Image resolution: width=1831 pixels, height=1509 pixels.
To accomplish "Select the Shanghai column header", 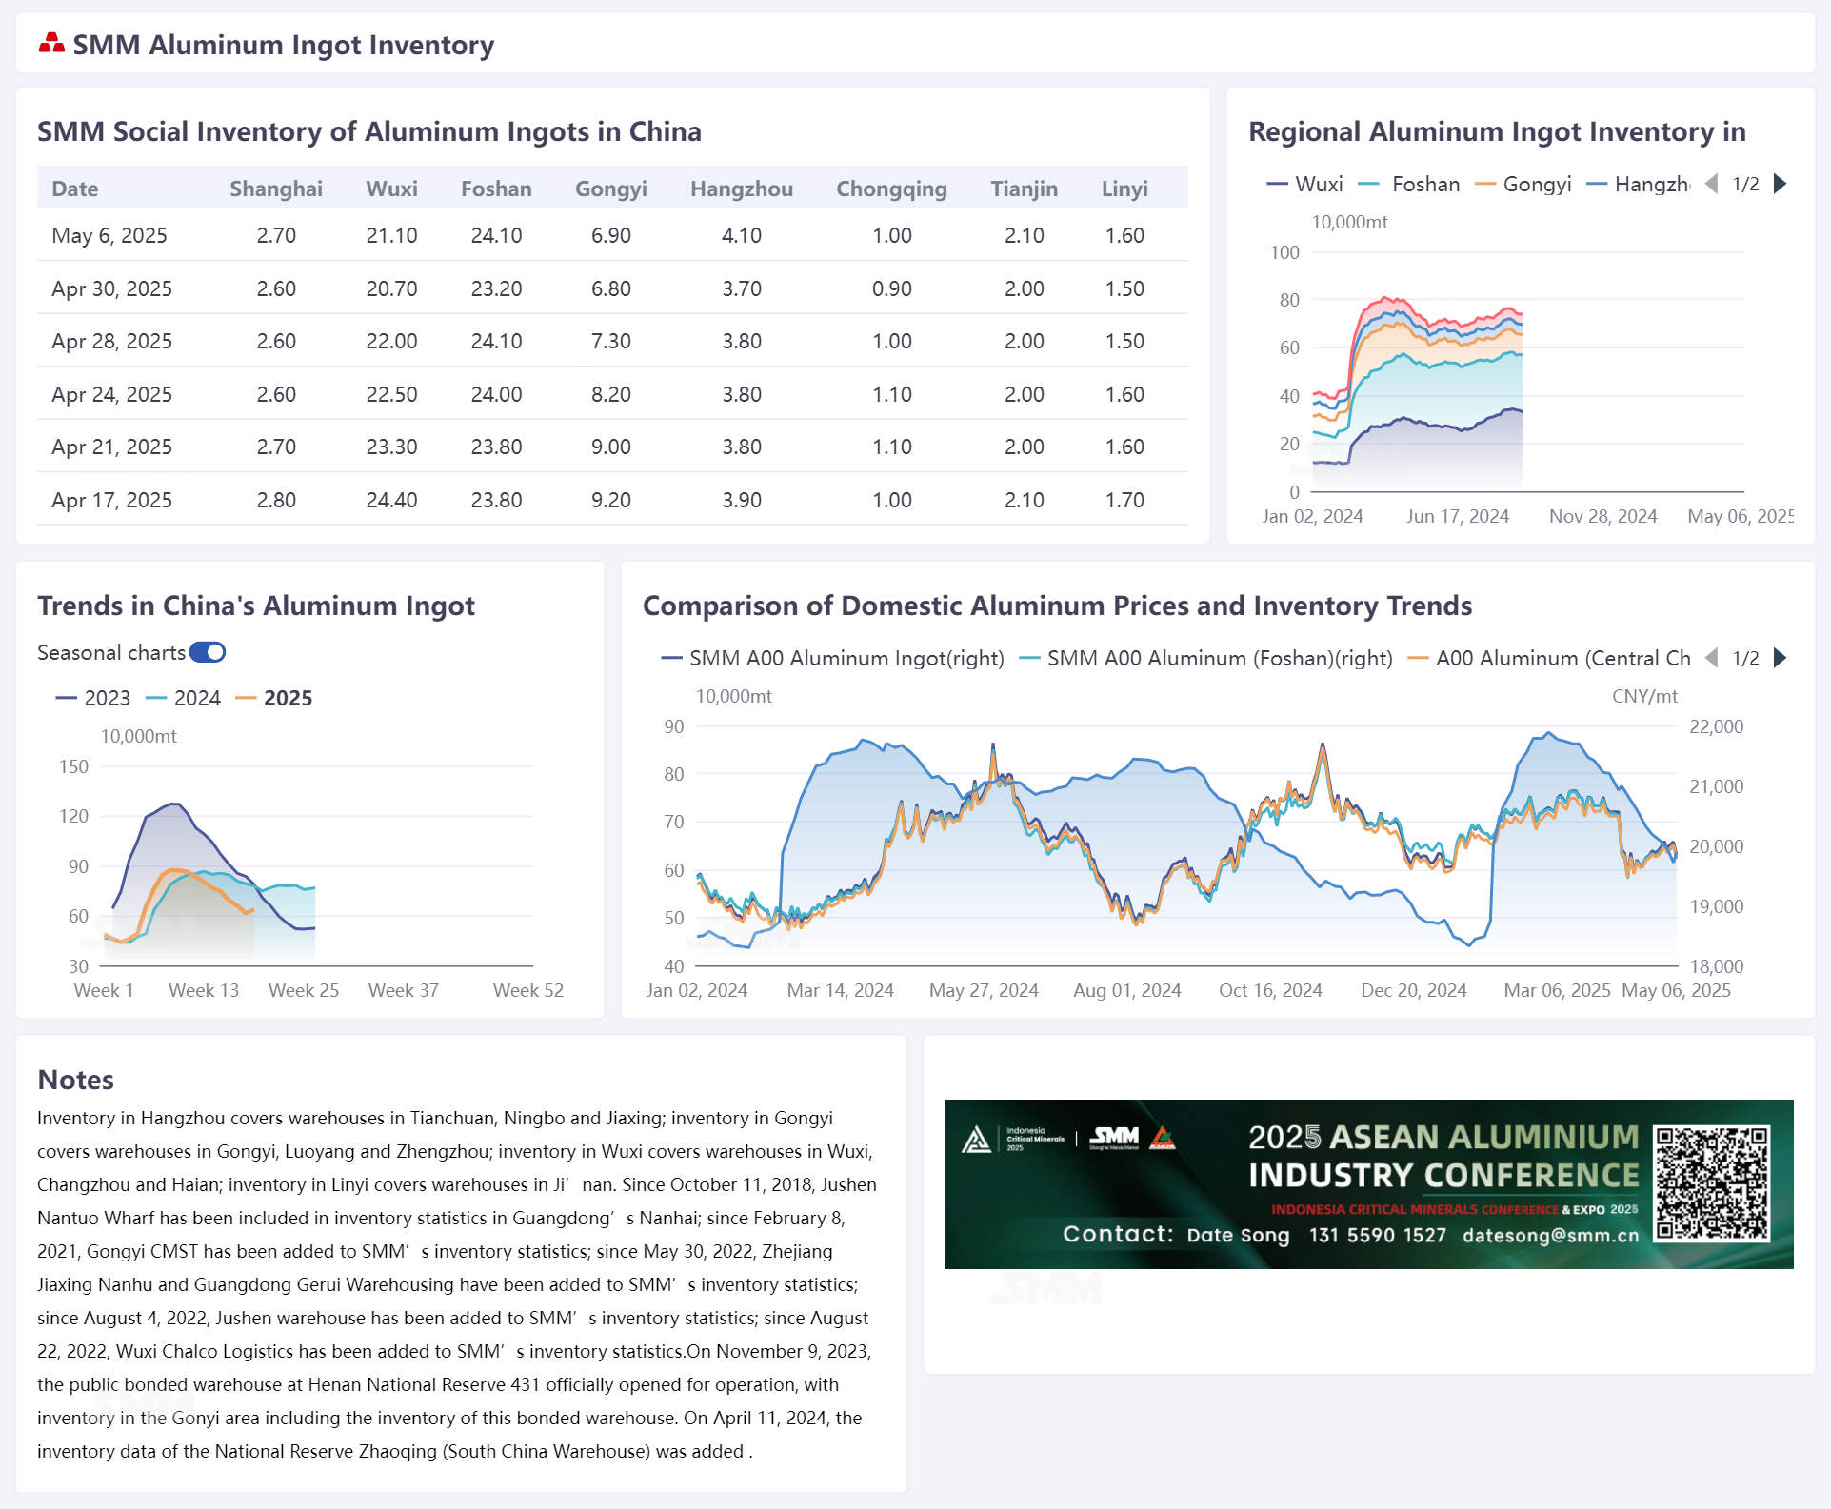I will [x=276, y=189].
